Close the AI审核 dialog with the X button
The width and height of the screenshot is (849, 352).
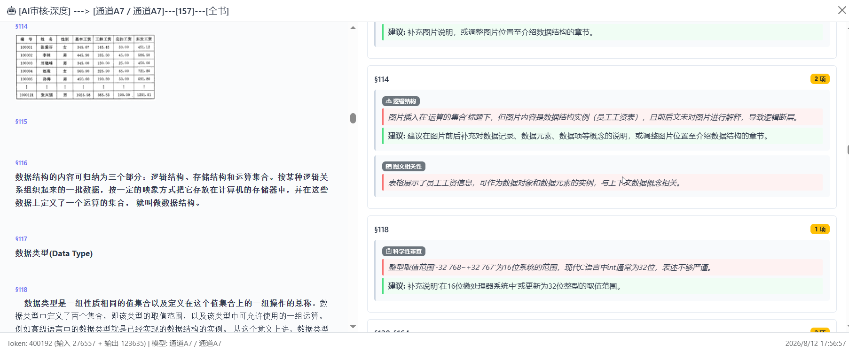point(841,10)
